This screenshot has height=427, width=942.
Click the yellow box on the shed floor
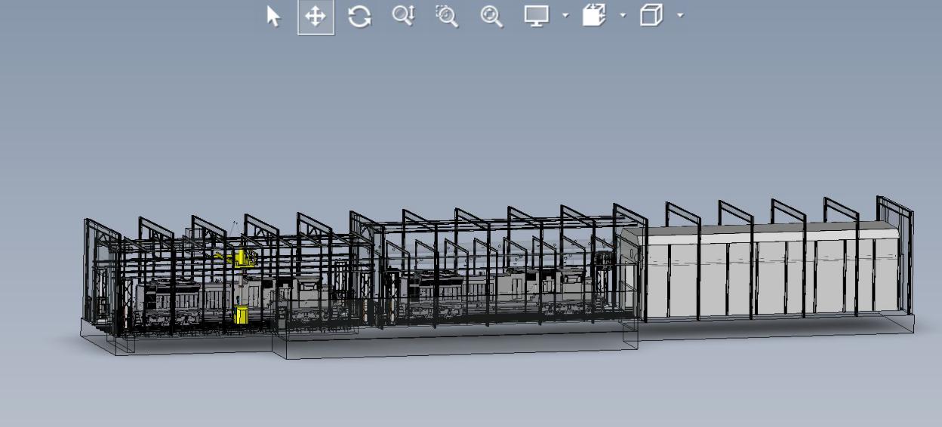pos(242,315)
